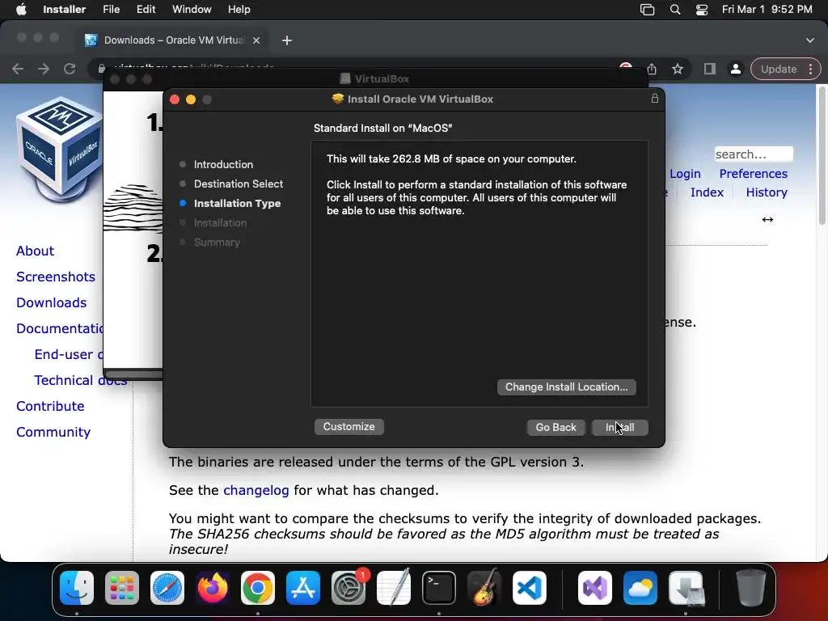Bookmark this page with the star icon
This screenshot has height=621, width=828.
tap(678, 69)
